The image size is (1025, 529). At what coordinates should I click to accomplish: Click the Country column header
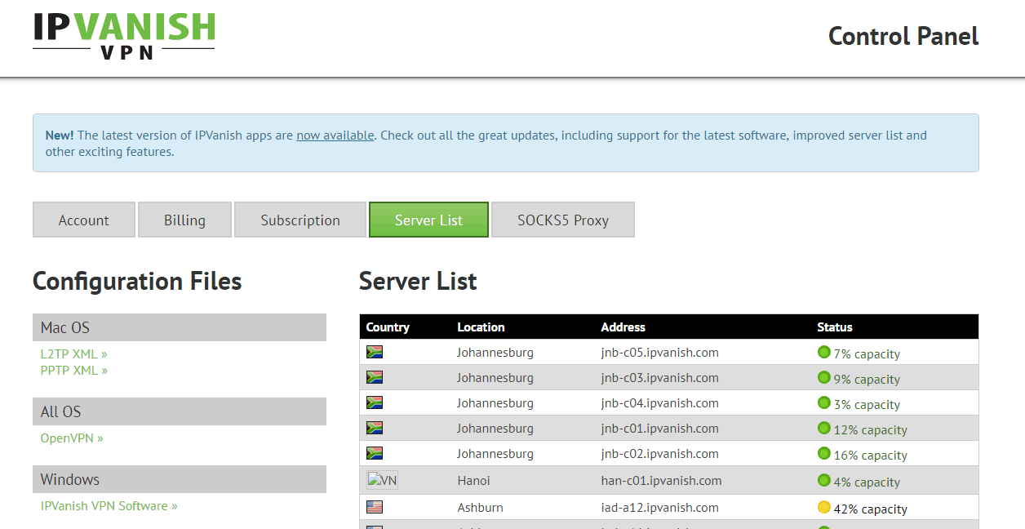coord(388,327)
